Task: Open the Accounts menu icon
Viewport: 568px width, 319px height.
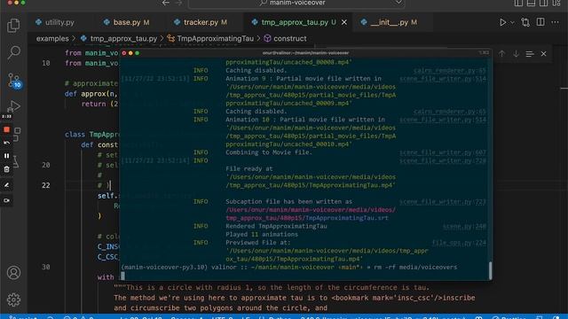Action: (13, 272)
